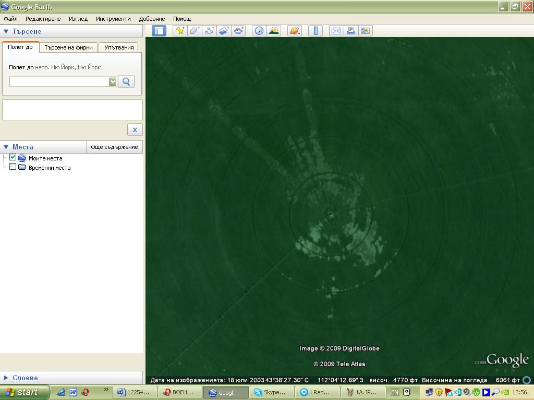
Task: Toggle the Моите места checkbox
Action: pos(13,157)
